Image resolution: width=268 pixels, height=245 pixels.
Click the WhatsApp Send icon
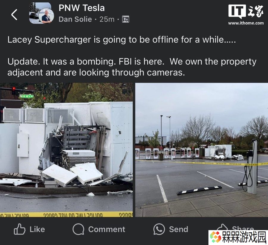point(159,229)
